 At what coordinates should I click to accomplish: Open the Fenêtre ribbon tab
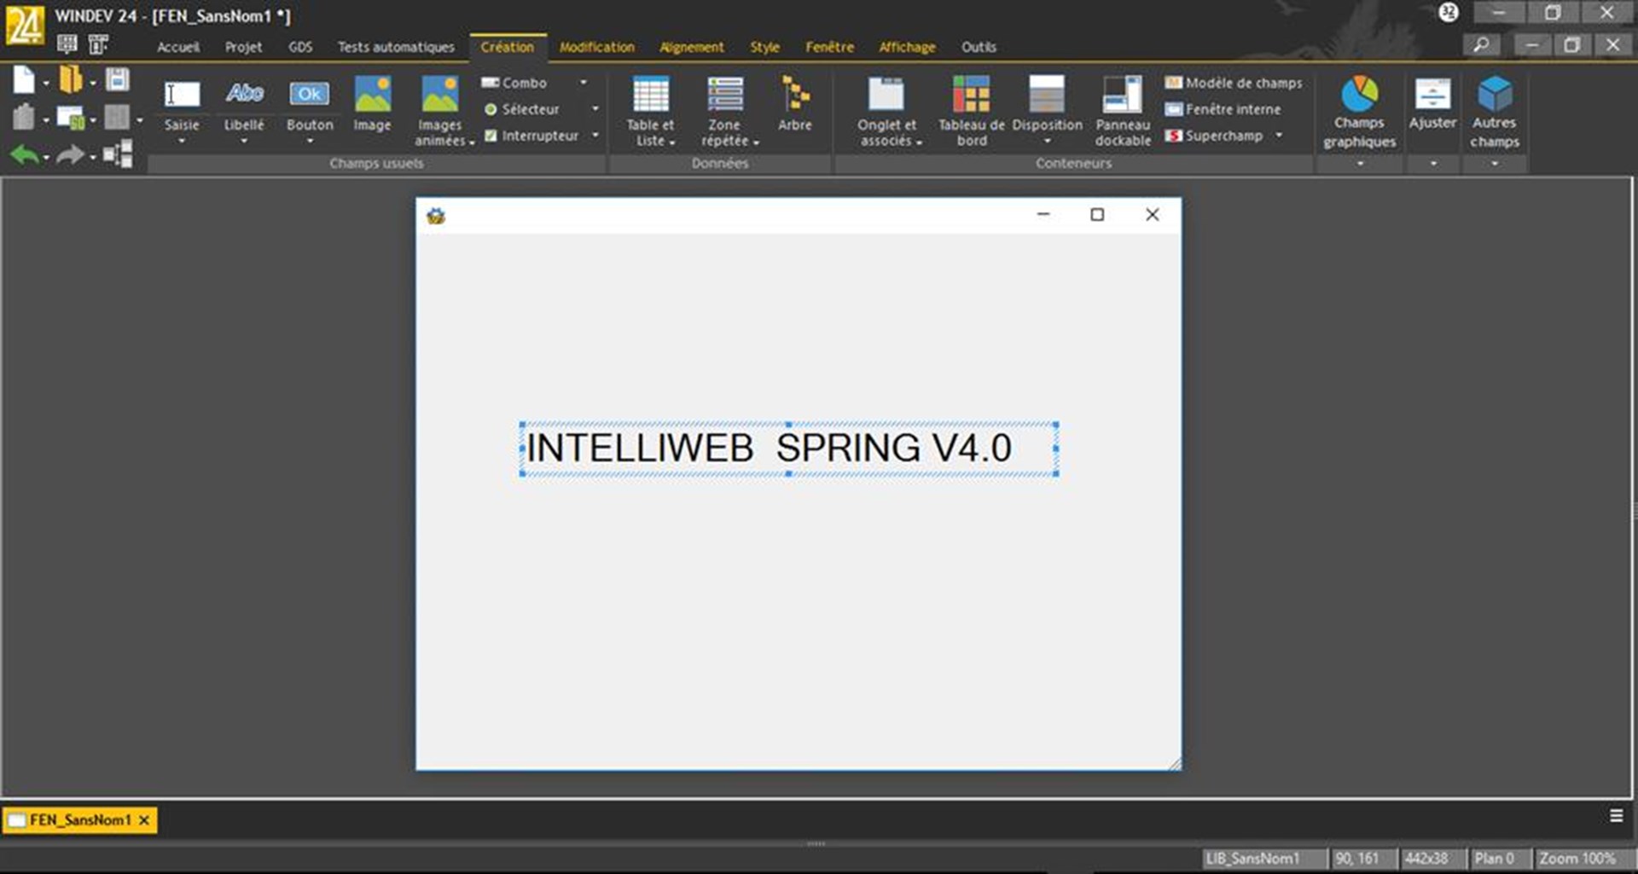coord(829,47)
